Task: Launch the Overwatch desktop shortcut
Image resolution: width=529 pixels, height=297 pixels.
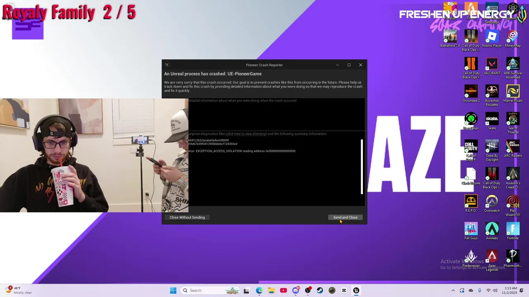Action: (492, 204)
